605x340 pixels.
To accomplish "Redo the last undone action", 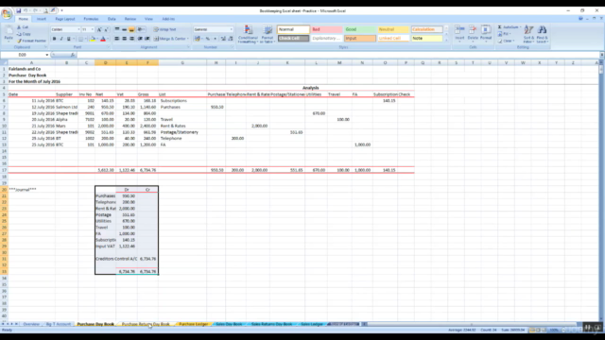I will 35,10.
